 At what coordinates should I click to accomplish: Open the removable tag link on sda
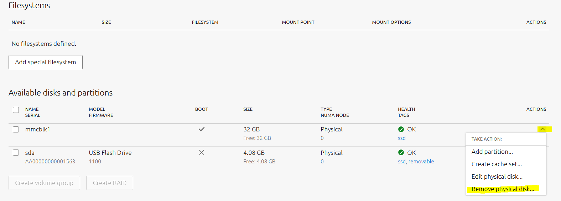pyautogui.click(x=421, y=161)
